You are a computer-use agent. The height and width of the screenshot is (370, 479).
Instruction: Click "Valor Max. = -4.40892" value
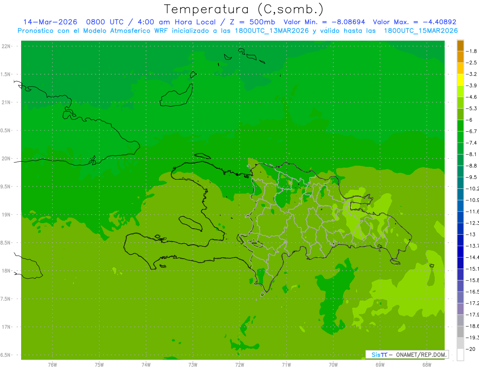tap(414, 22)
